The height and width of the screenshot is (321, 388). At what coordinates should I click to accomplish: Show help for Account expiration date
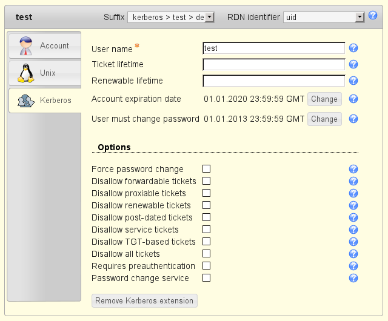click(353, 99)
